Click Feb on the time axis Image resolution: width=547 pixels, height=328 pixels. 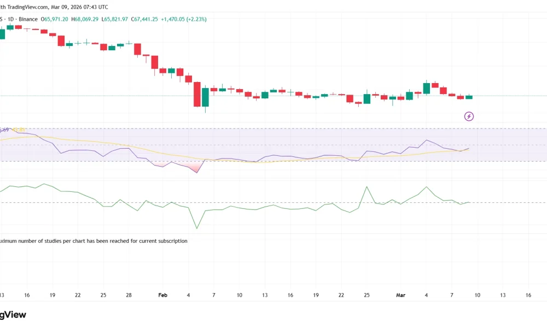[162, 295]
